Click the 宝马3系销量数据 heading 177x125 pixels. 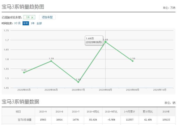[20, 102]
